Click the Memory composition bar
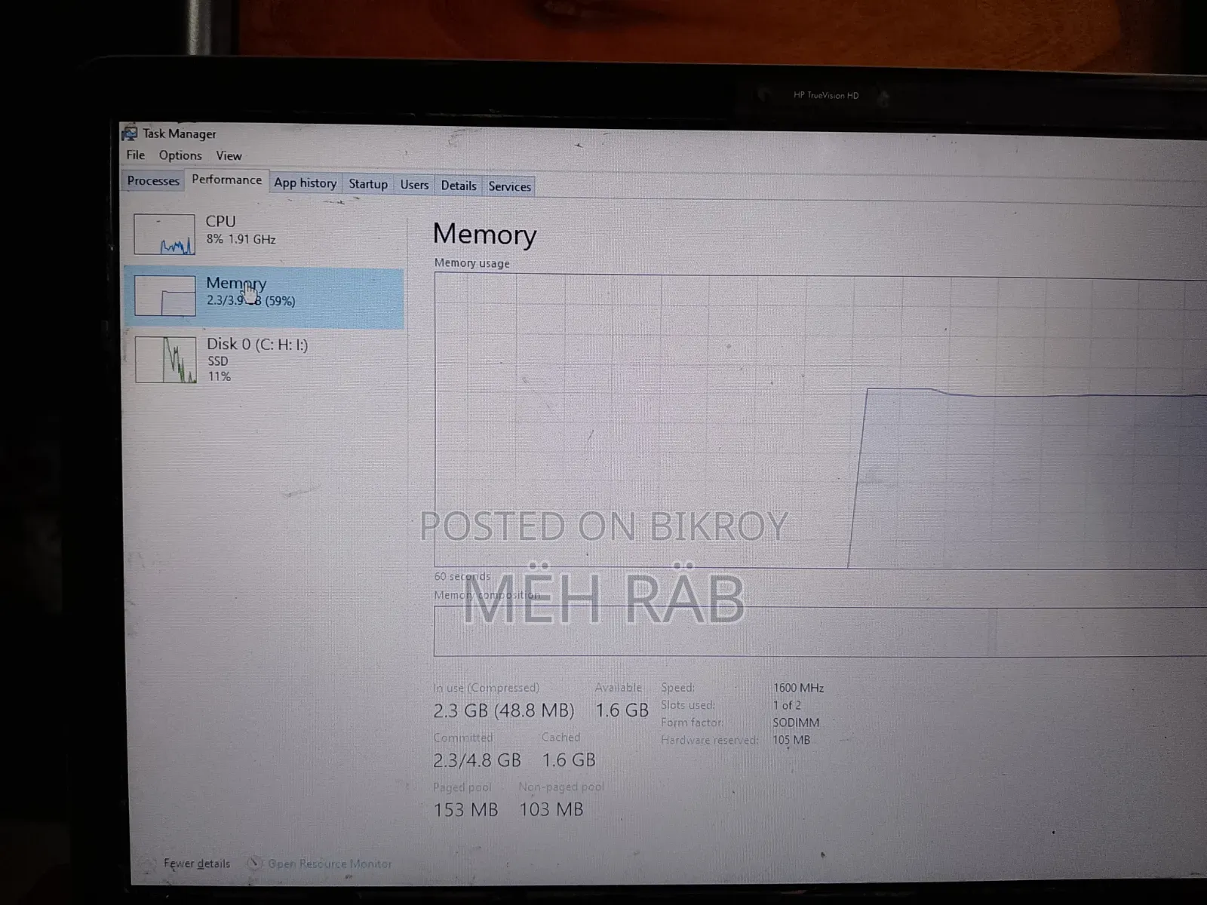The image size is (1207, 905). click(821, 631)
